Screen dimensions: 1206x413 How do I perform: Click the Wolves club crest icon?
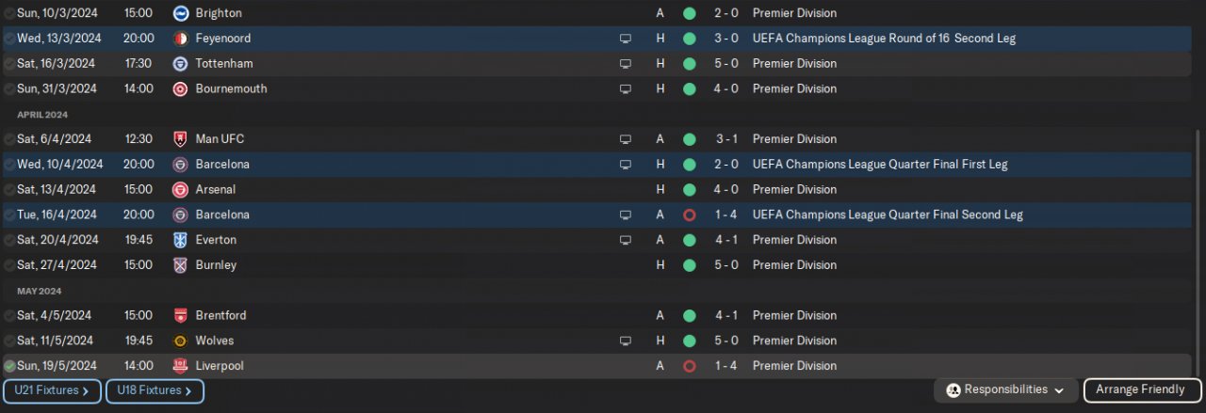coord(181,341)
